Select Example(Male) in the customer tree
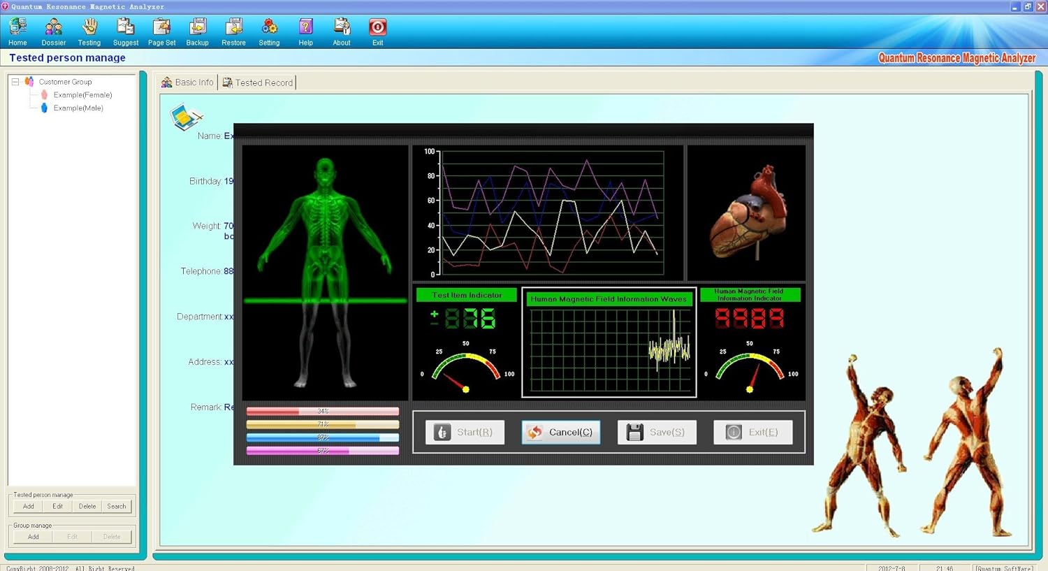 [x=78, y=108]
